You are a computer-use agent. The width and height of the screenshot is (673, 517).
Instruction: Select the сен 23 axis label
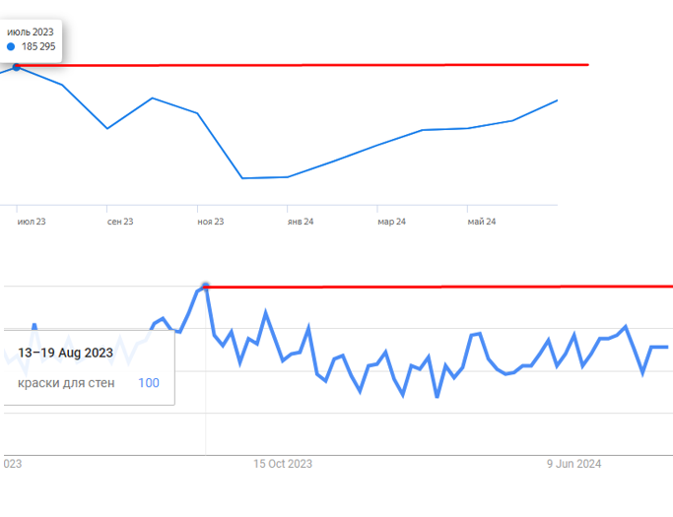[x=120, y=222]
